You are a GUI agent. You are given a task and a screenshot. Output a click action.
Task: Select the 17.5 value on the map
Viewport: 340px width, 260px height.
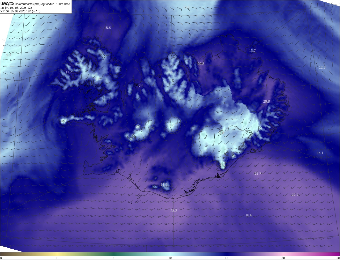coord(140,86)
